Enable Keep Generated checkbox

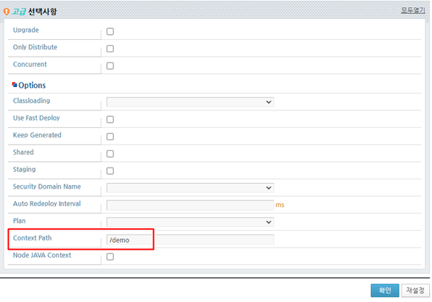pyautogui.click(x=110, y=136)
